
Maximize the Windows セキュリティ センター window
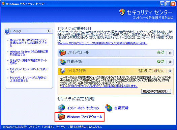[x=168, y=4]
